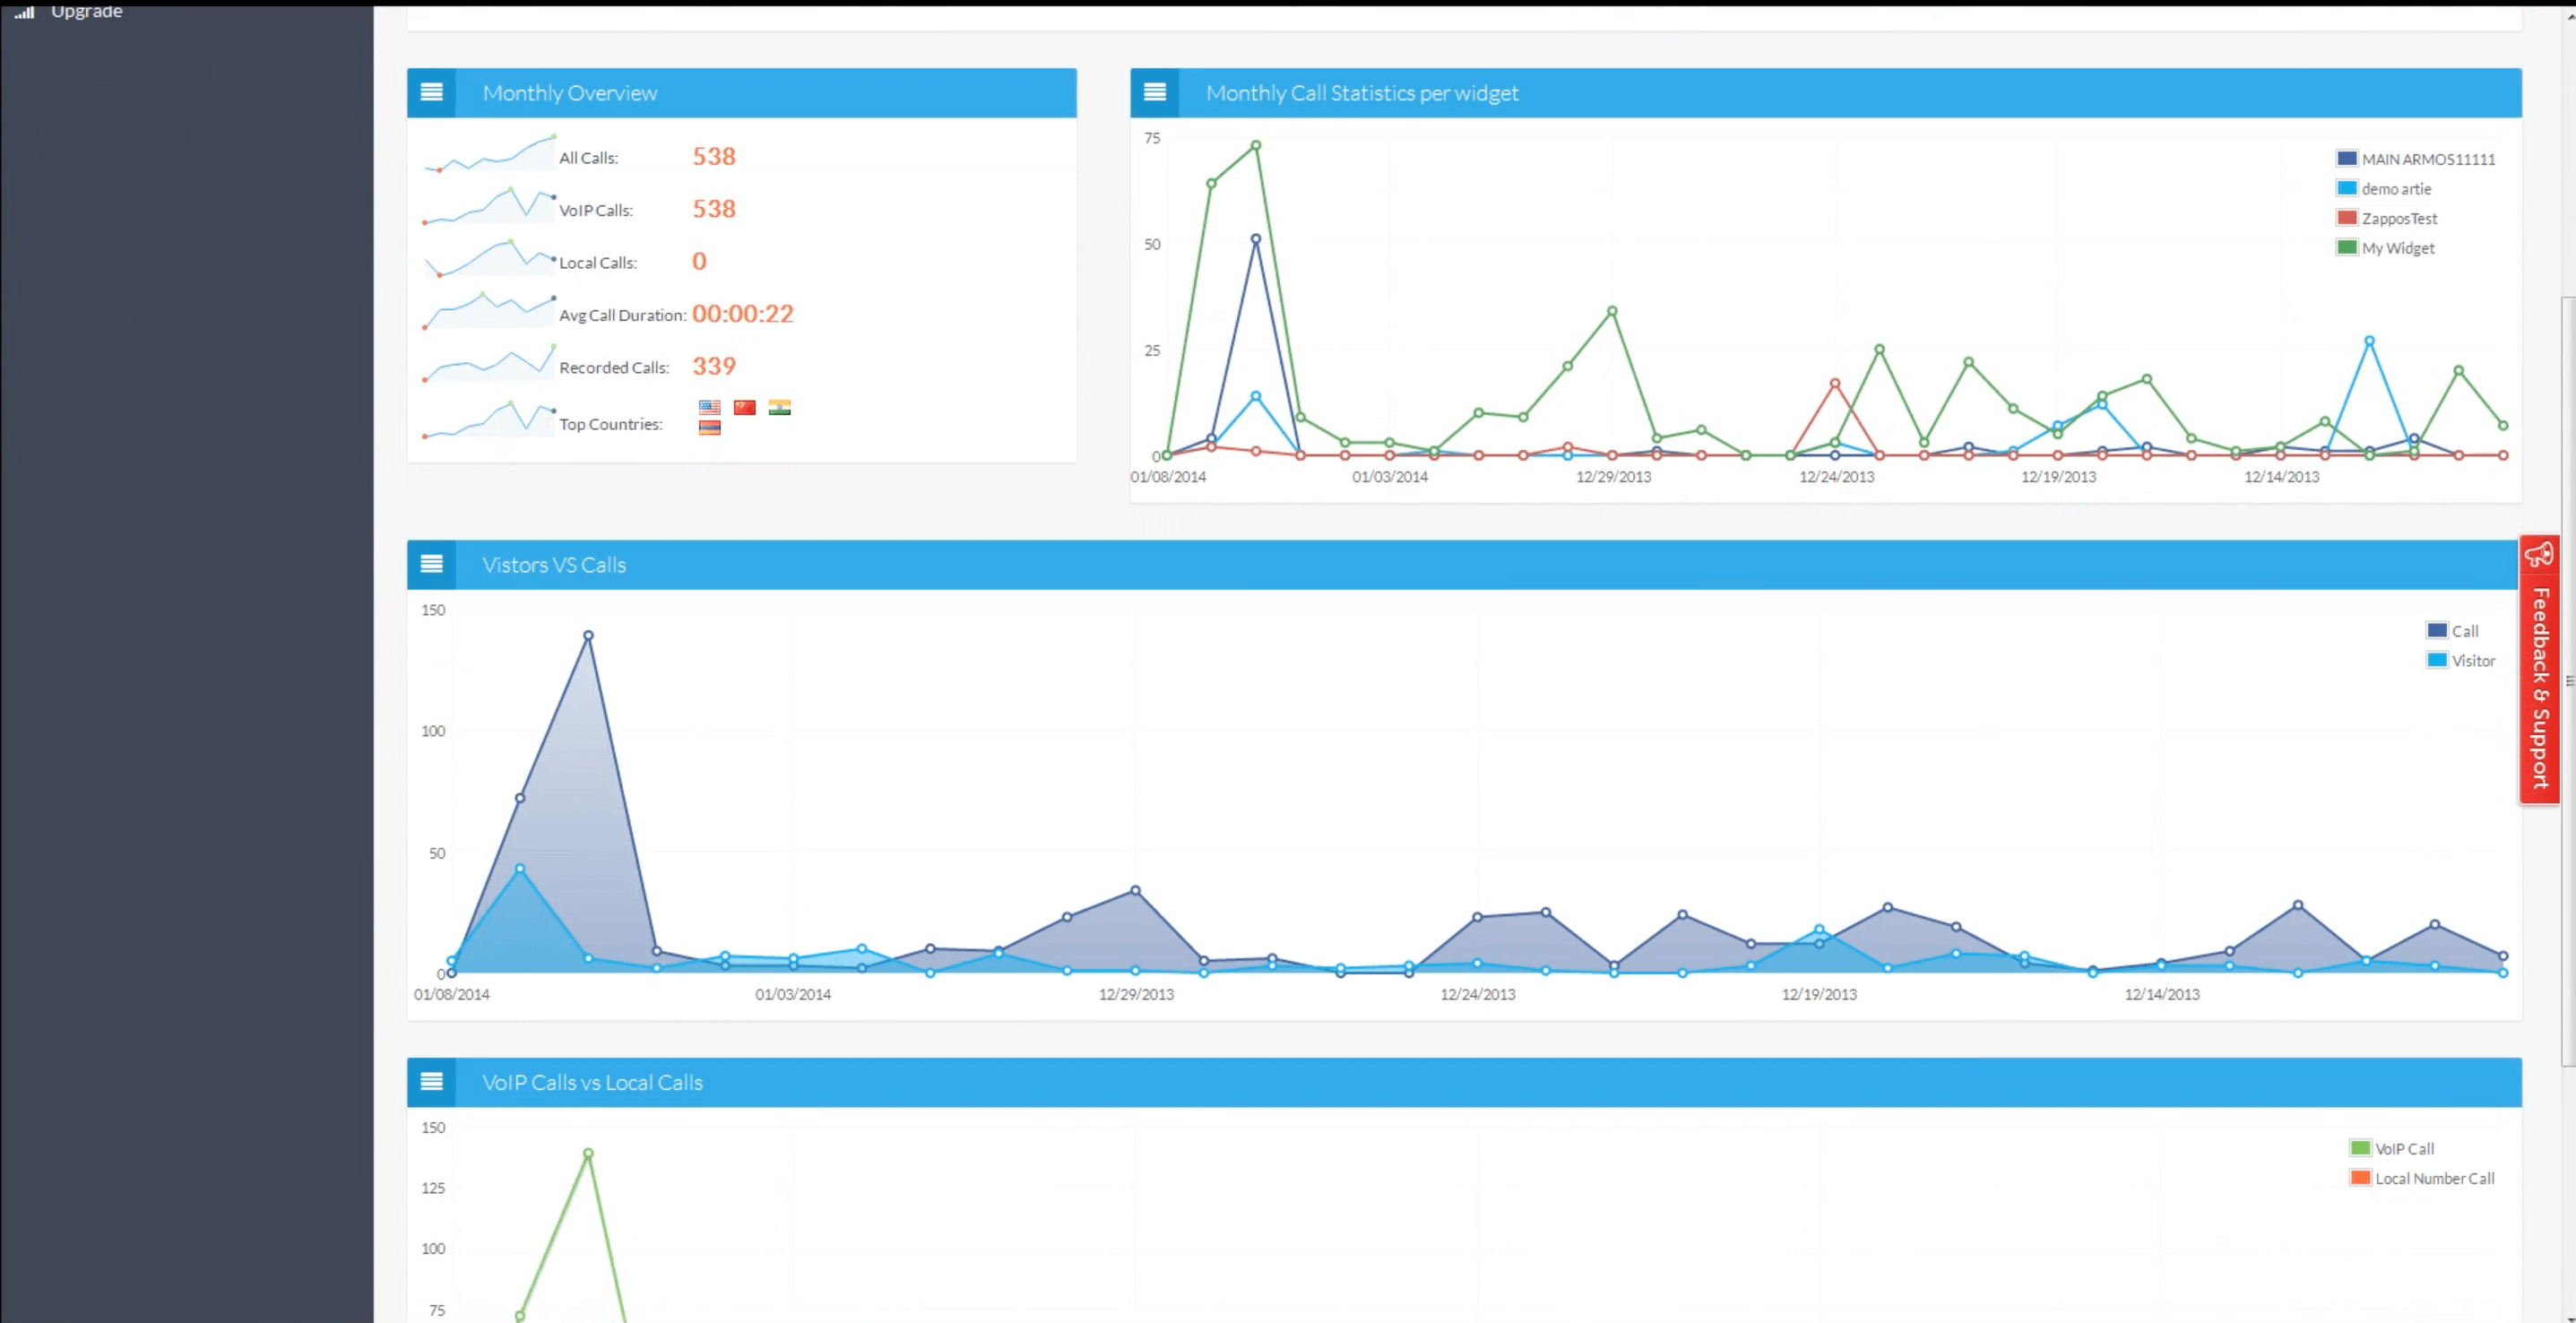Open Monthly Call Statistics panel menu icon
This screenshot has width=2576, height=1323.
[1154, 92]
